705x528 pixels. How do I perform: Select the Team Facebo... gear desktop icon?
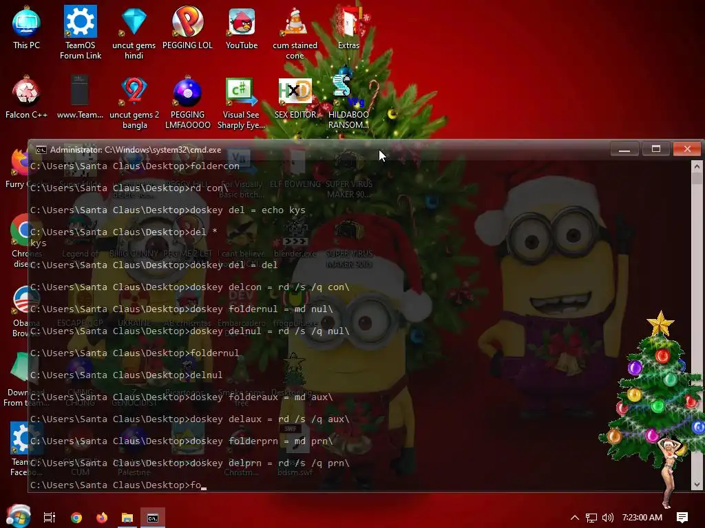click(x=19, y=449)
